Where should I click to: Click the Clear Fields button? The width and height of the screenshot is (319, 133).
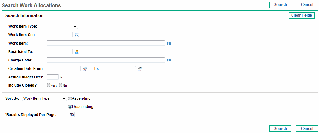(301, 15)
